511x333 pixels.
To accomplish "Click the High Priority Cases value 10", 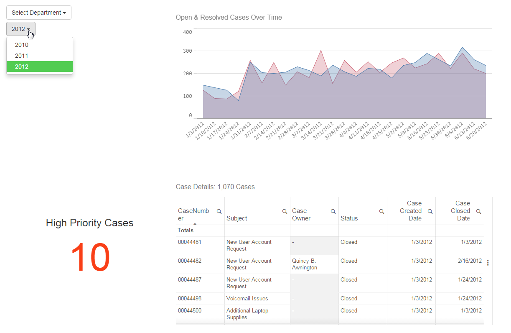I will coord(90,258).
